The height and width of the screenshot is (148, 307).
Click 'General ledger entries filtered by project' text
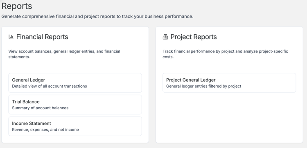203,86
